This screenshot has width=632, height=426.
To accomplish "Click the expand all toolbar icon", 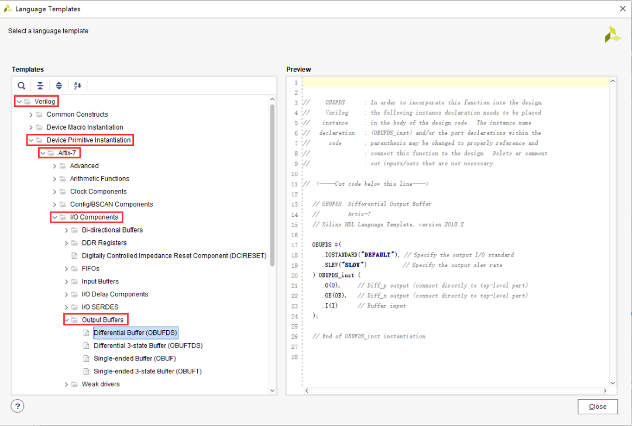I will [59, 85].
